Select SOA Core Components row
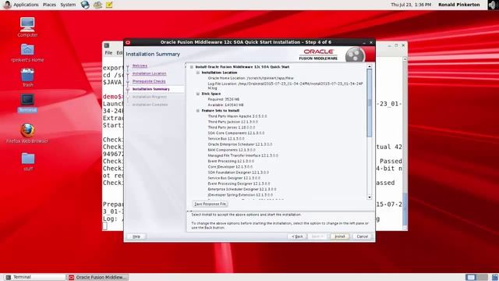Image resolution: width=499 pixels, height=281 pixels. (x=235, y=133)
